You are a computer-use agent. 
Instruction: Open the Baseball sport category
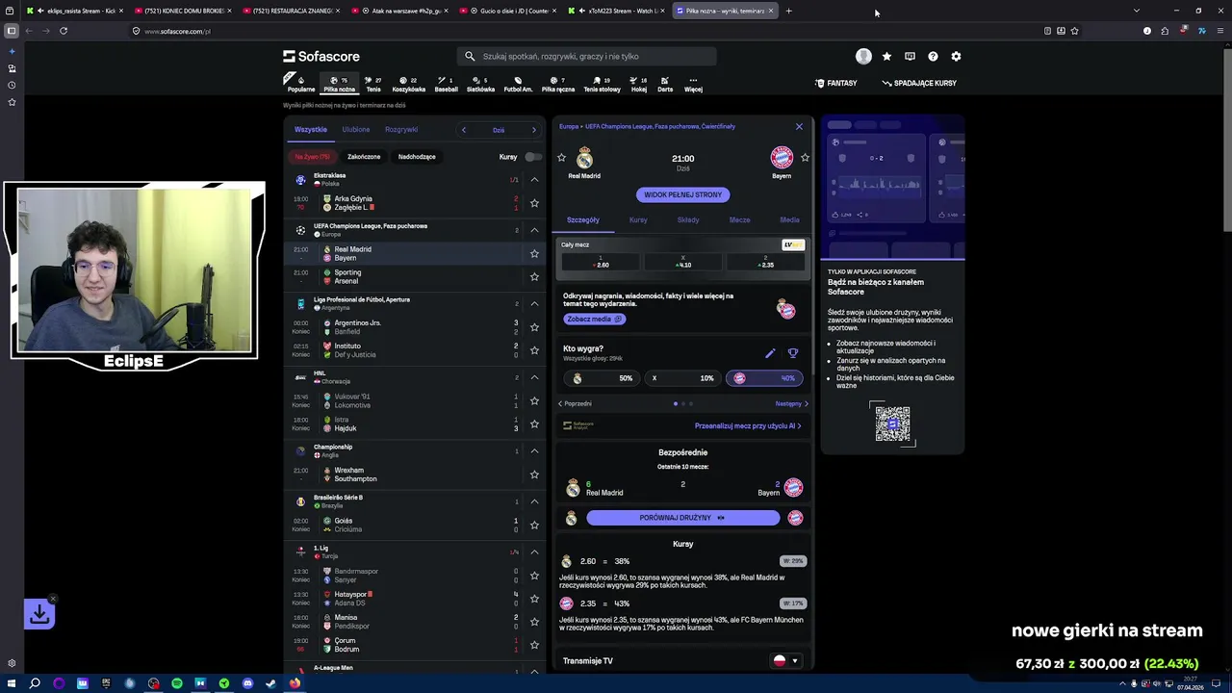(x=446, y=84)
